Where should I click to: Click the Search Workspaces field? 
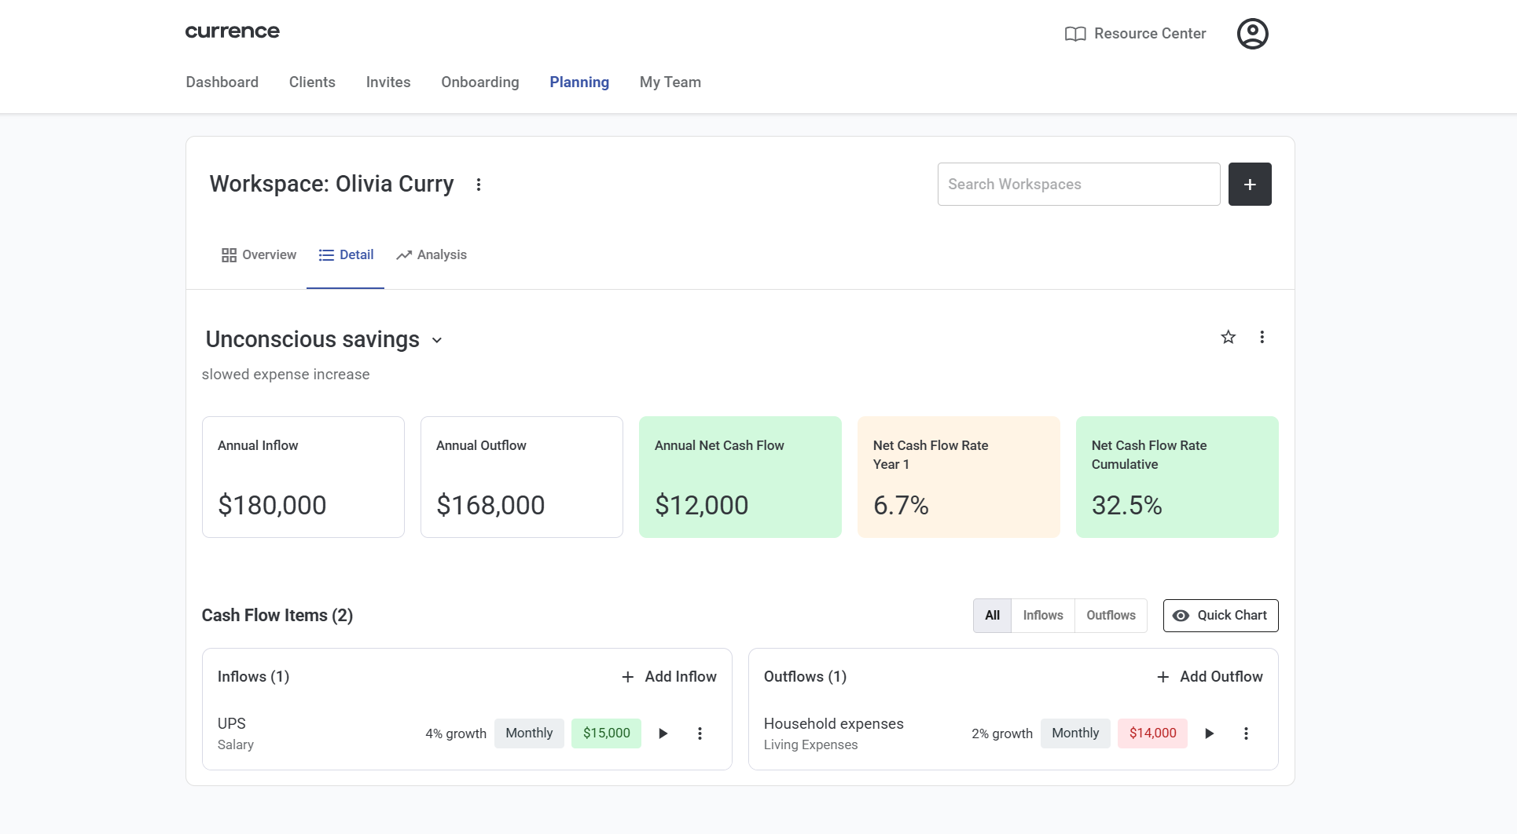point(1078,185)
